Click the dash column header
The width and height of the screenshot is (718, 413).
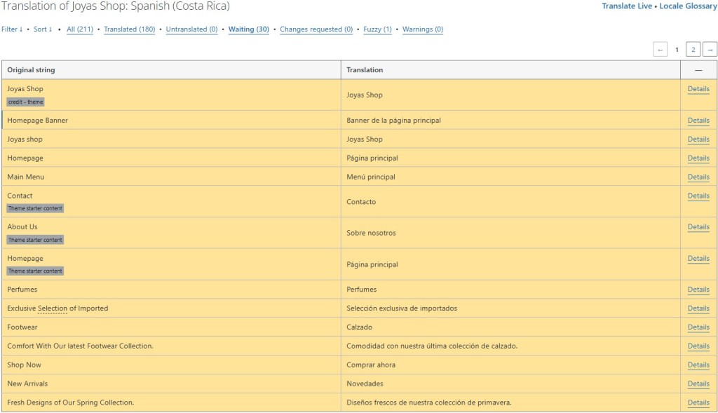698,70
